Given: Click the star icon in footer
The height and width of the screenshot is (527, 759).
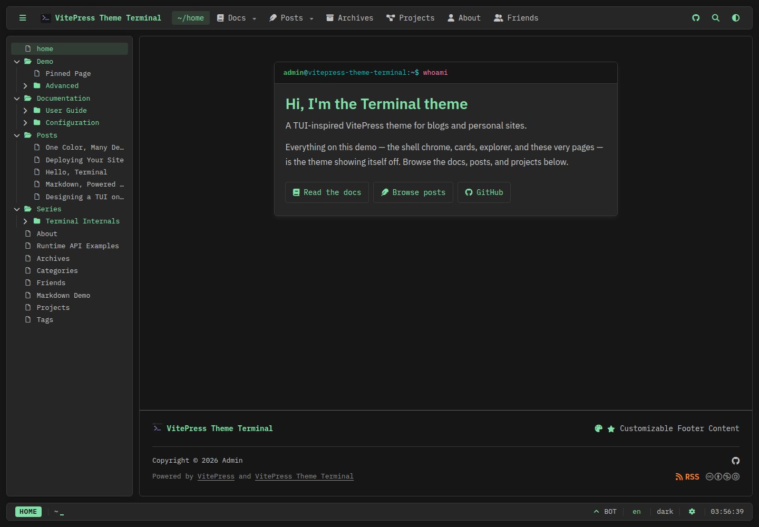Looking at the screenshot, I should coord(611,429).
